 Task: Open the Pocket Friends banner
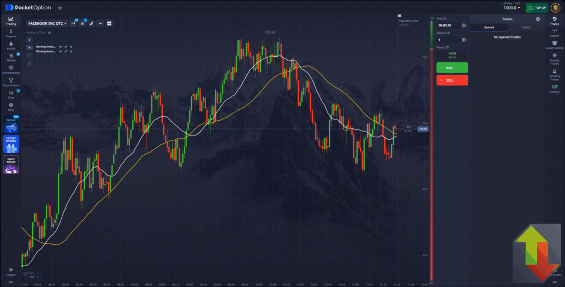pyautogui.click(x=11, y=144)
